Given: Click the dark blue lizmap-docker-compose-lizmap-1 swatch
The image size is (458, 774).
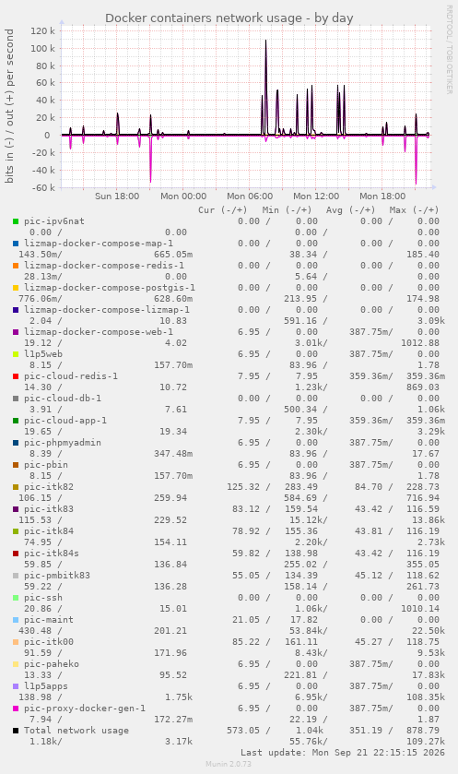Looking at the screenshot, I should pyautogui.click(x=16, y=310).
